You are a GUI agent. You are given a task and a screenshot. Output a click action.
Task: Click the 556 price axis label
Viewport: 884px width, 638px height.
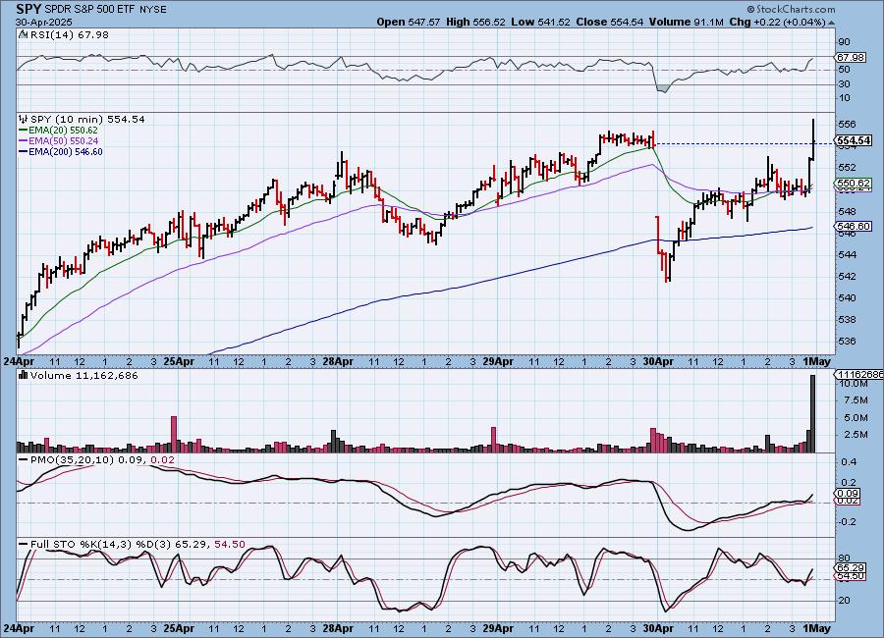pyautogui.click(x=847, y=124)
